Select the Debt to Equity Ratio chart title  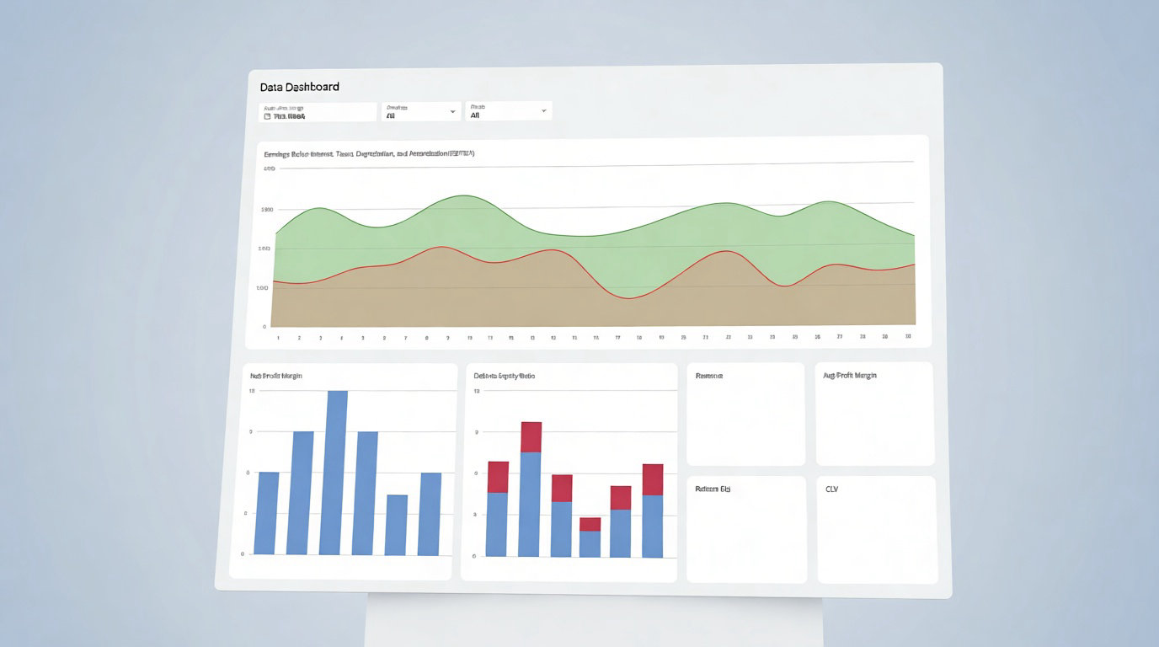point(504,376)
